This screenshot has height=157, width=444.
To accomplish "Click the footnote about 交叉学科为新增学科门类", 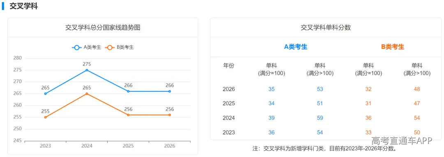I will (x=326, y=148).
